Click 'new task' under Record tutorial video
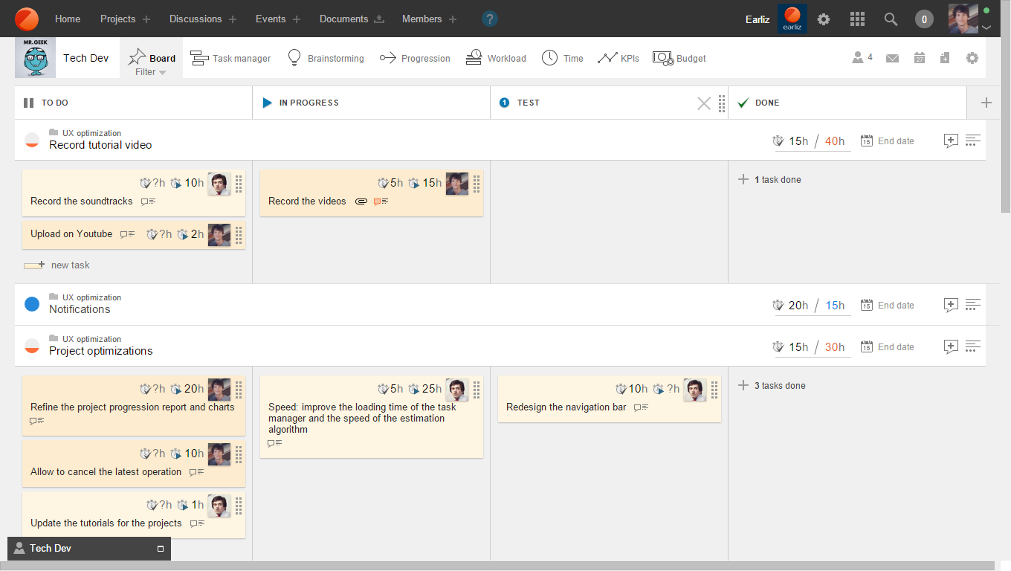1011x571 pixels. [70, 265]
